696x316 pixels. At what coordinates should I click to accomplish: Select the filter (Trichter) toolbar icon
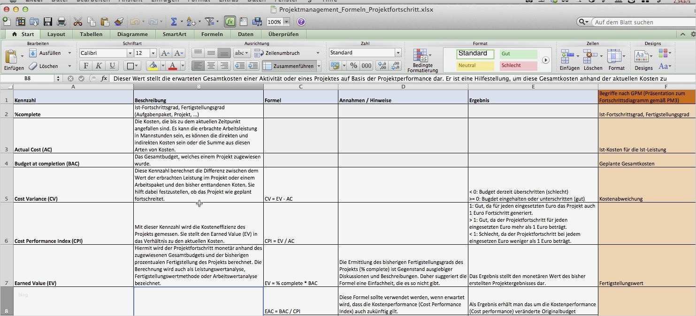coord(210,22)
